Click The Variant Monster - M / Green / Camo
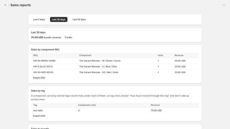The width and height of the screenshot is (230, 129). [100, 61]
